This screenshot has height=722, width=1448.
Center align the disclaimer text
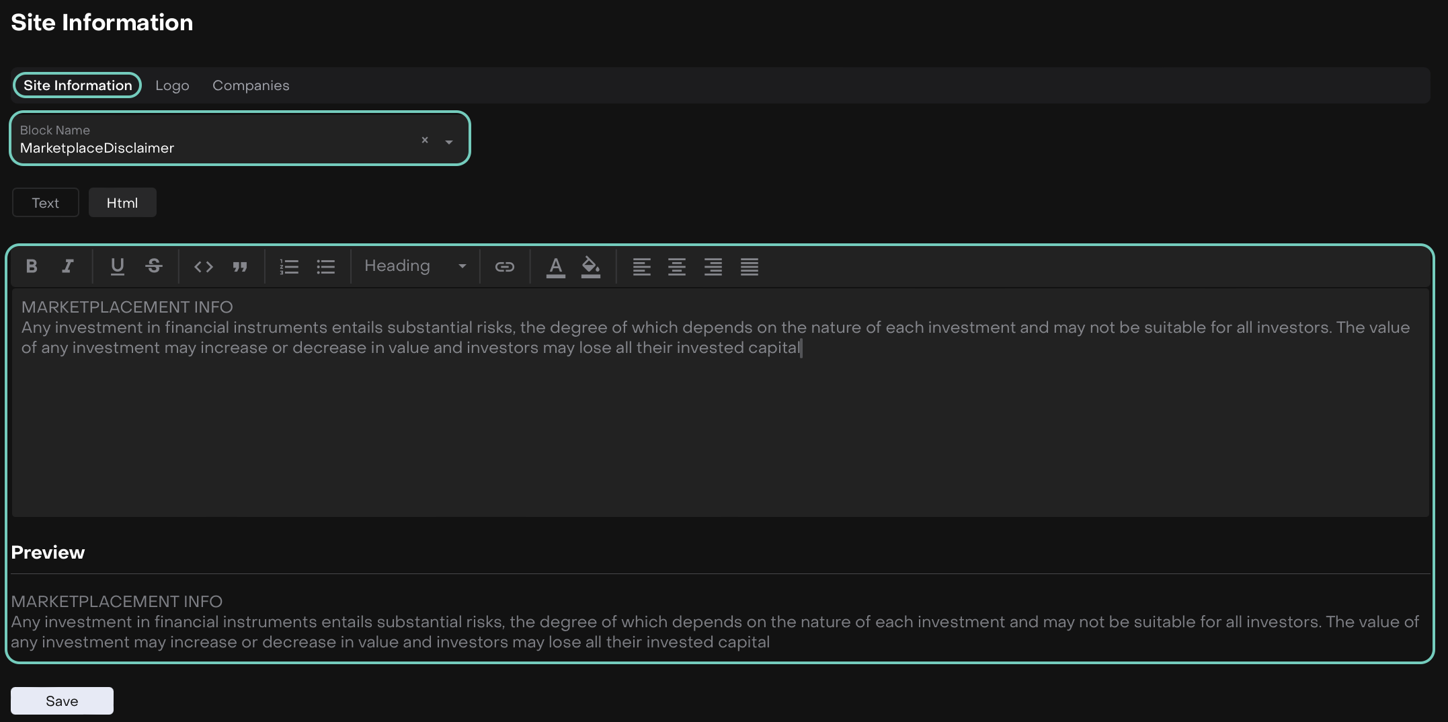pos(677,267)
